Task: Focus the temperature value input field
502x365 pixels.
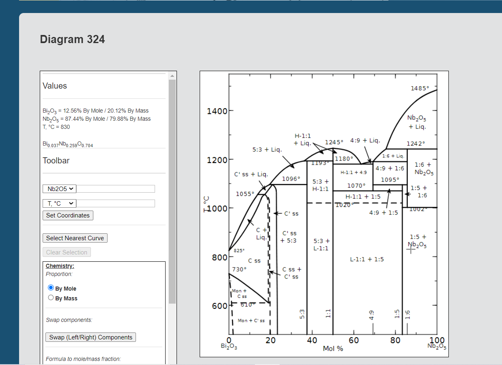Action: [x=116, y=203]
